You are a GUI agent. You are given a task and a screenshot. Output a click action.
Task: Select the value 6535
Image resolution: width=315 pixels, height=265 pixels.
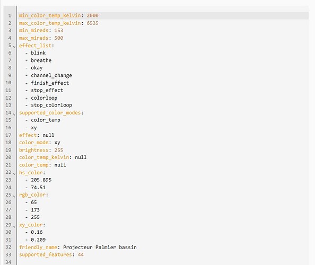tap(93, 23)
